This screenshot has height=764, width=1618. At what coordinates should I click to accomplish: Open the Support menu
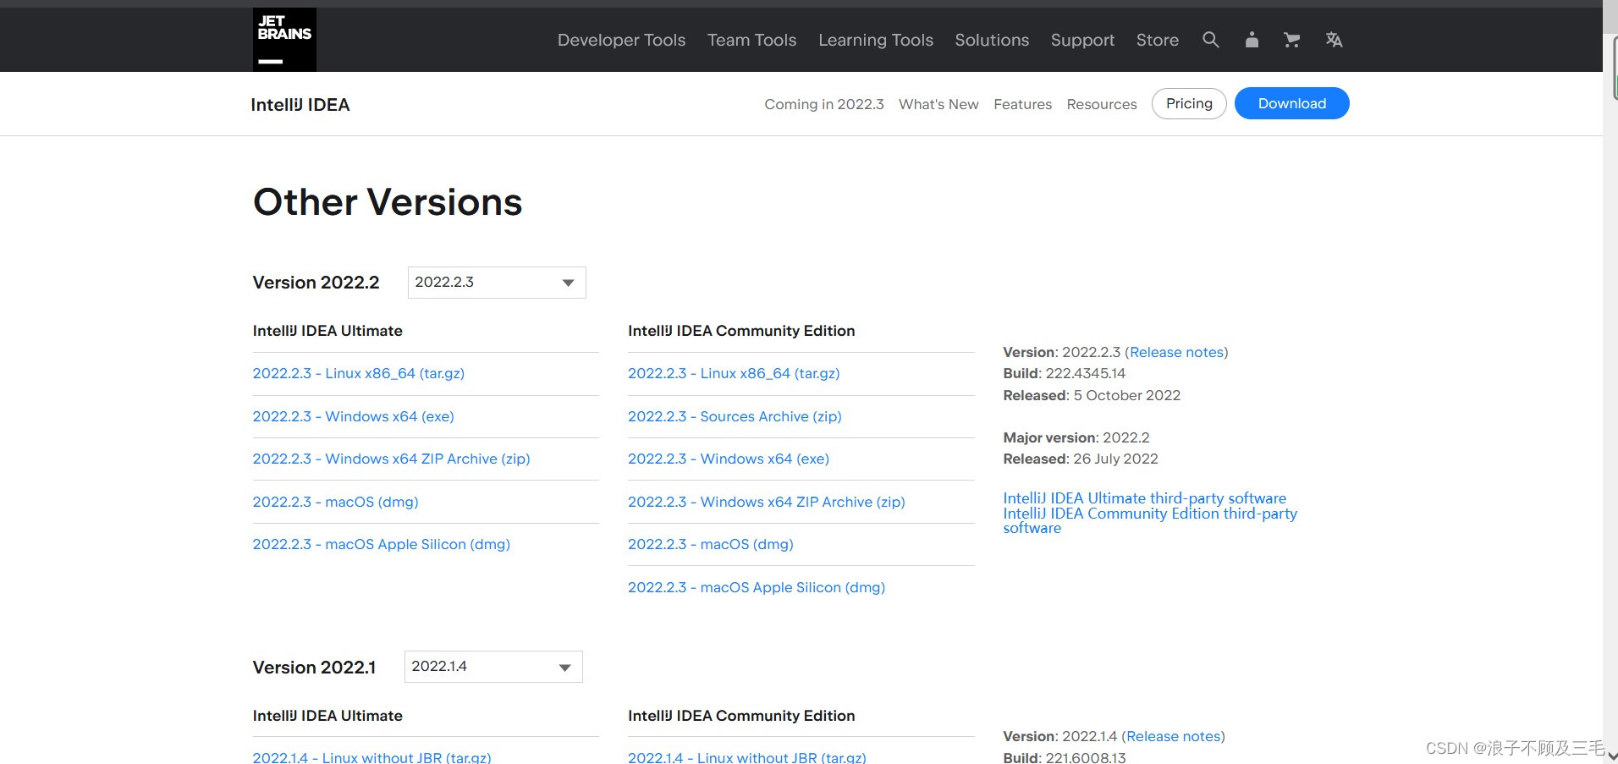(x=1082, y=40)
